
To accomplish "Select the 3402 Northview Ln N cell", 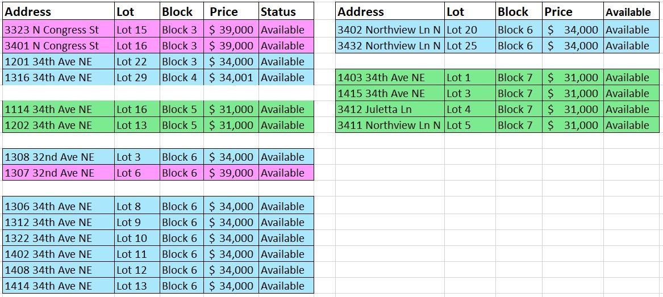I will 390,30.
